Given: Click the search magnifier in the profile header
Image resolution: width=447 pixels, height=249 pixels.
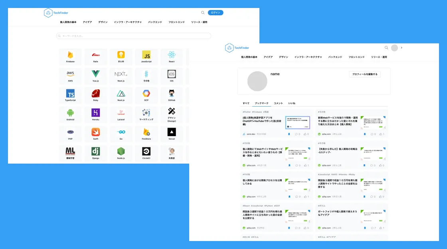Looking at the screenshot, I should point(386,47).
